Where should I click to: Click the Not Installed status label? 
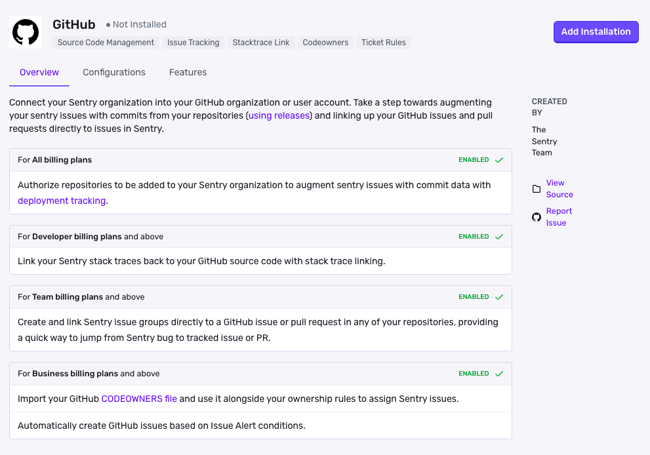pyautogui.click(x=136, y=24)
